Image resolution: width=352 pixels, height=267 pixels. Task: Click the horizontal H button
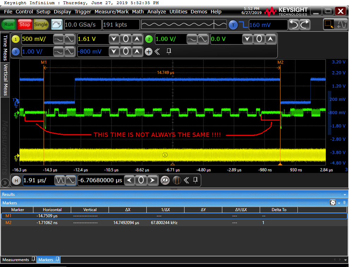[16, 180]
